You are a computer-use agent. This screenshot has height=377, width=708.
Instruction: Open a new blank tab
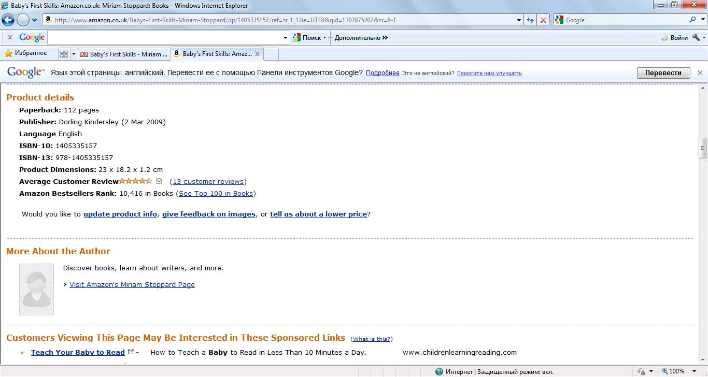click(271, 54)
